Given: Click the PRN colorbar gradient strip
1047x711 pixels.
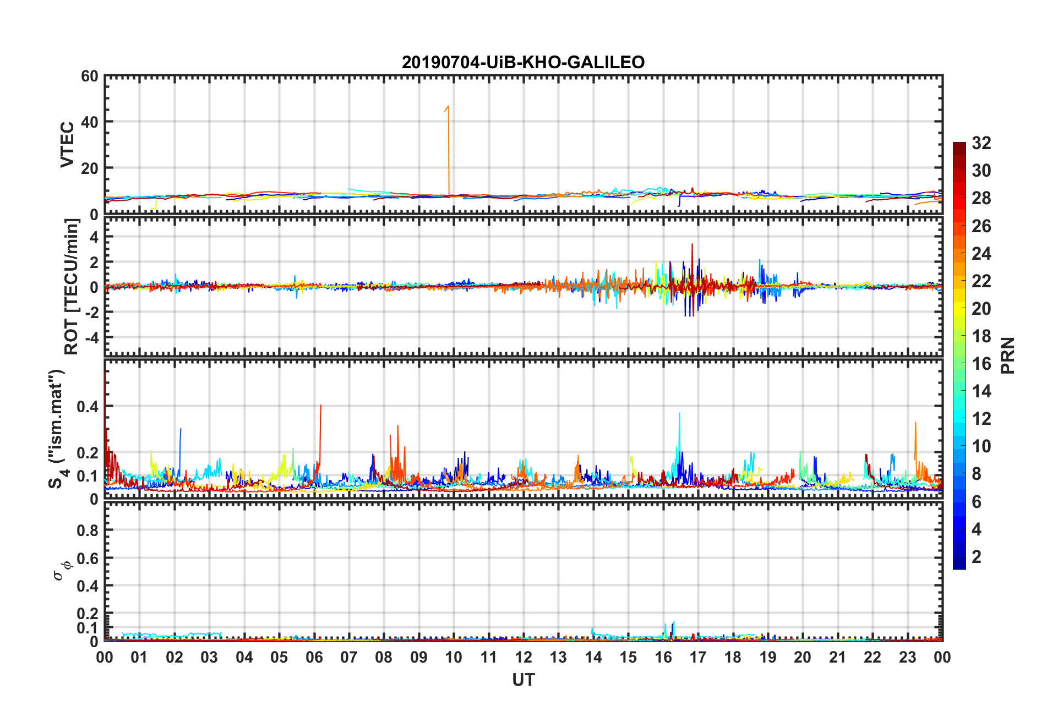Looking at the screenshot, I should 959,356.
